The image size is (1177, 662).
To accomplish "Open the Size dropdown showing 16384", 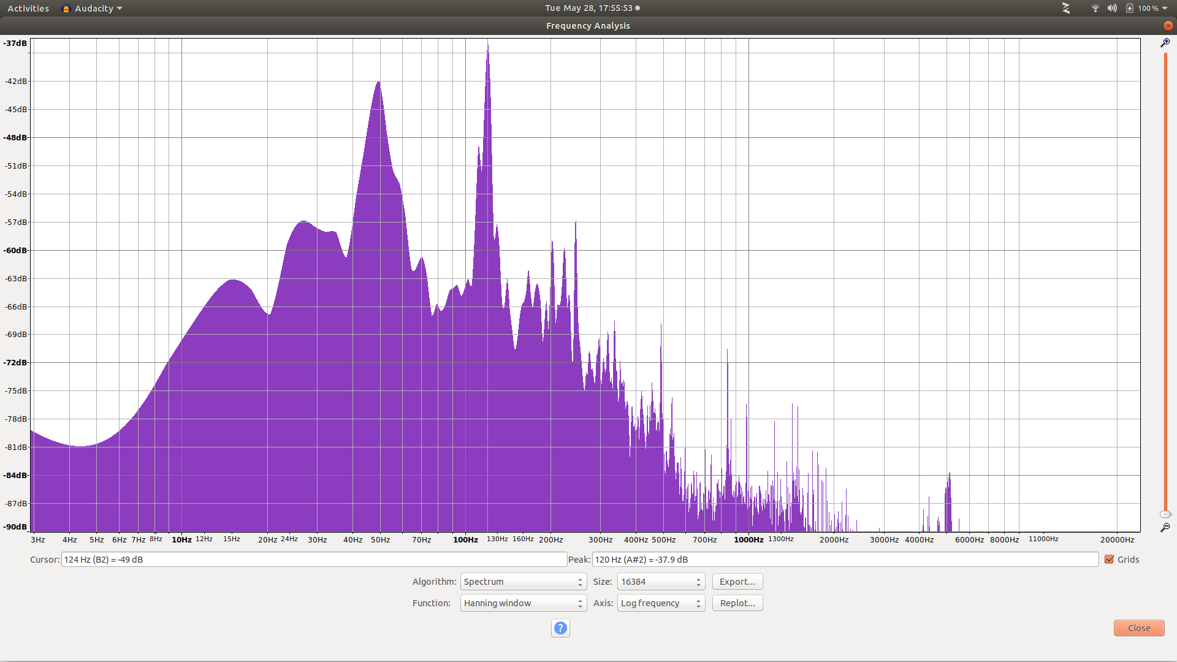I will point(661,582).
